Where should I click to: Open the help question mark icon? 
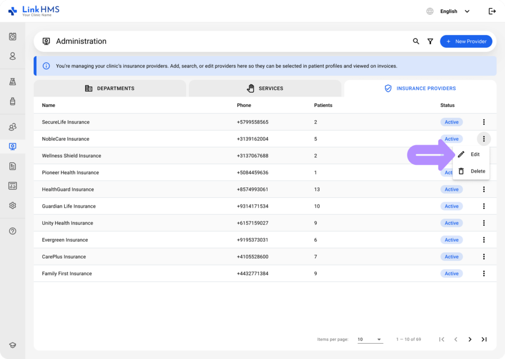[12, 231]
